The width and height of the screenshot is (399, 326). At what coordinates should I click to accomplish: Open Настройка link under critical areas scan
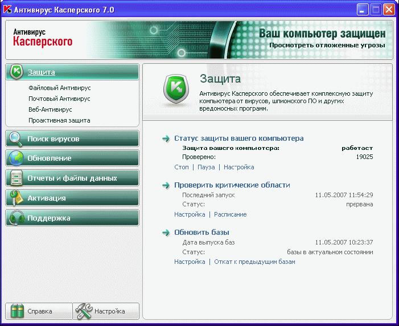coord(190,215)
